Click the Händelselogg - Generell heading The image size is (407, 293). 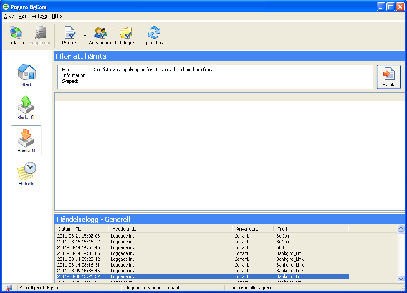pos(94,219)
